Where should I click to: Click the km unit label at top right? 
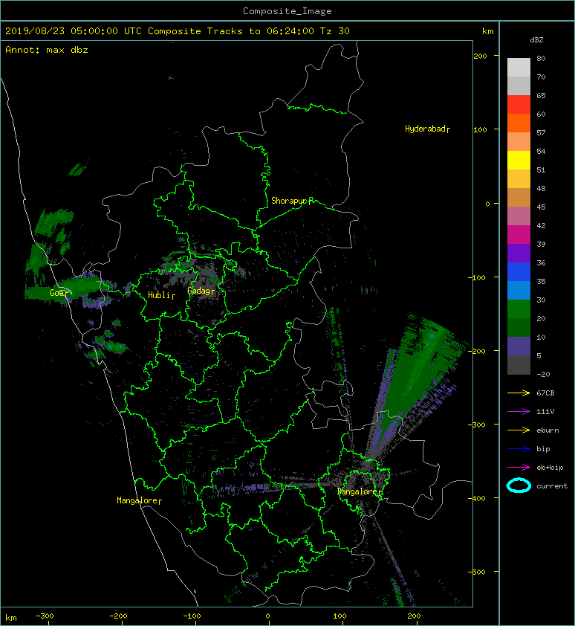487,31
